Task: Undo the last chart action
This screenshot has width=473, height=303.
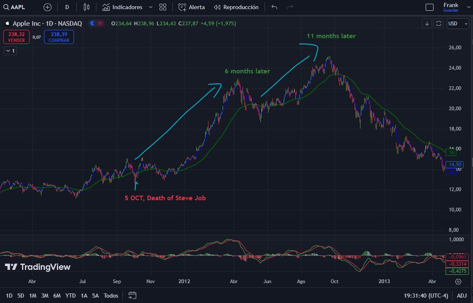Action: click(274, 7)
